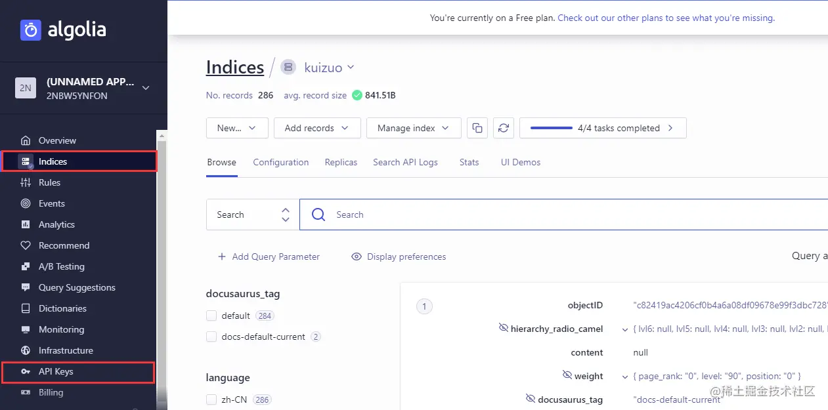This screenshot has height=410, width=828.
Task: Toggle the default docusaurus_tag checkbox
Action: click(x=211, y=316)
